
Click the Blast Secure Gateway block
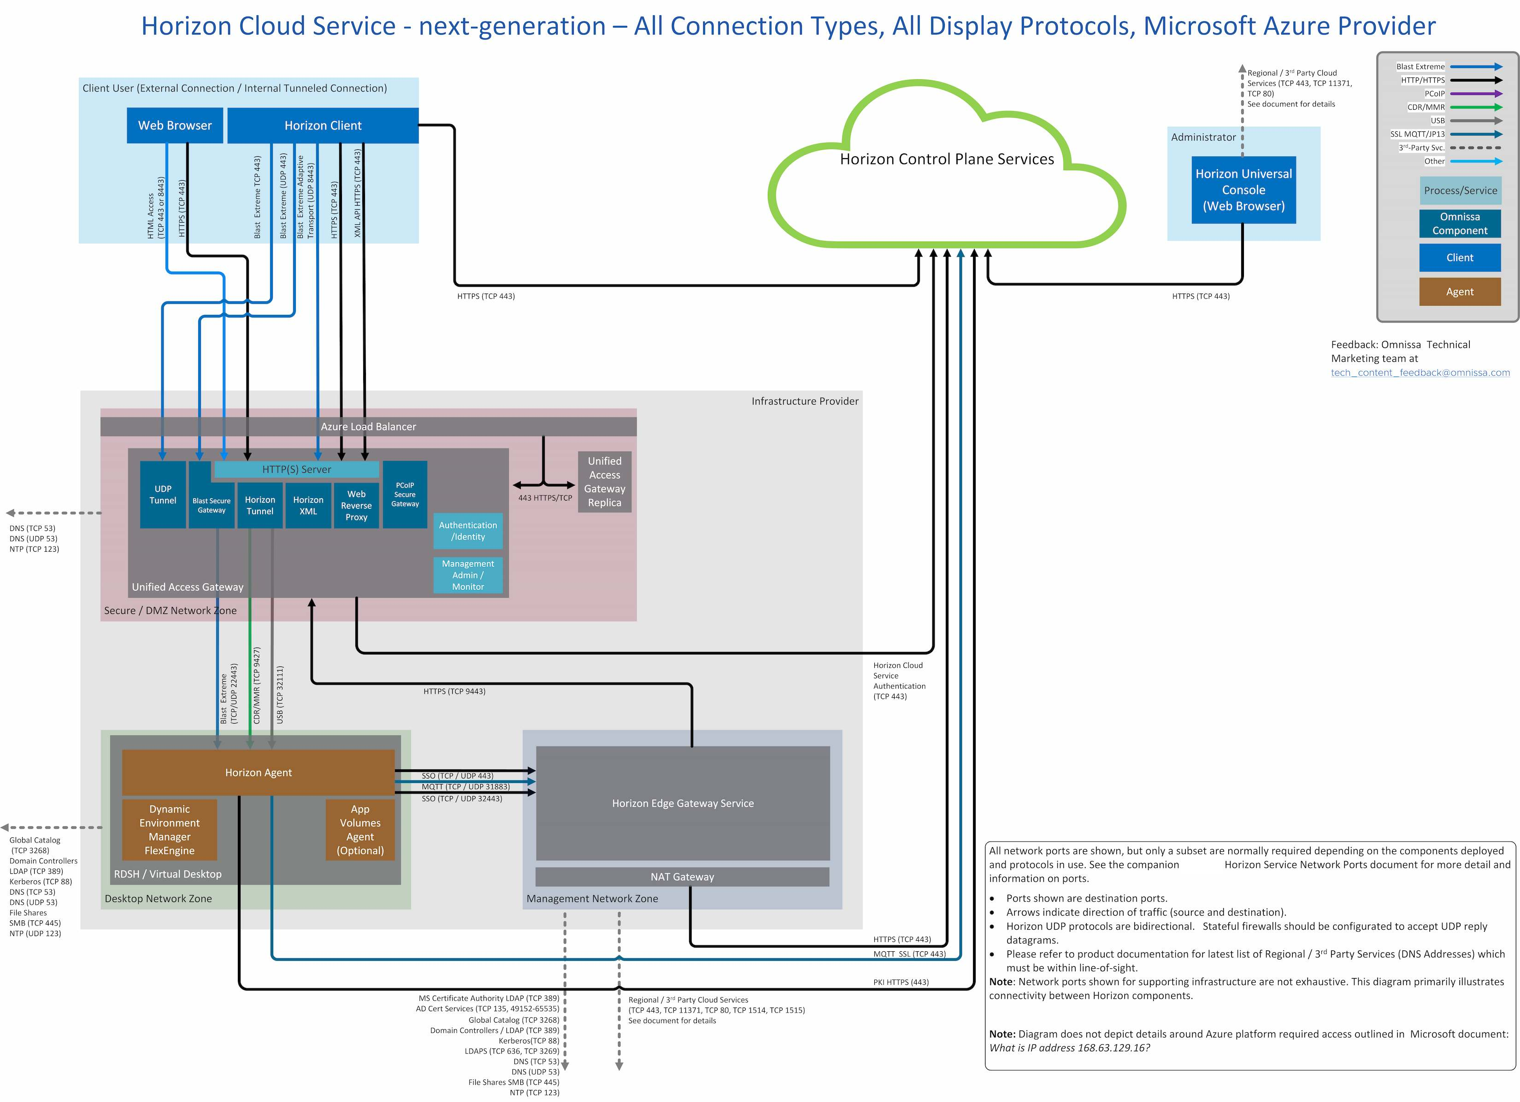tap(212, 506)
